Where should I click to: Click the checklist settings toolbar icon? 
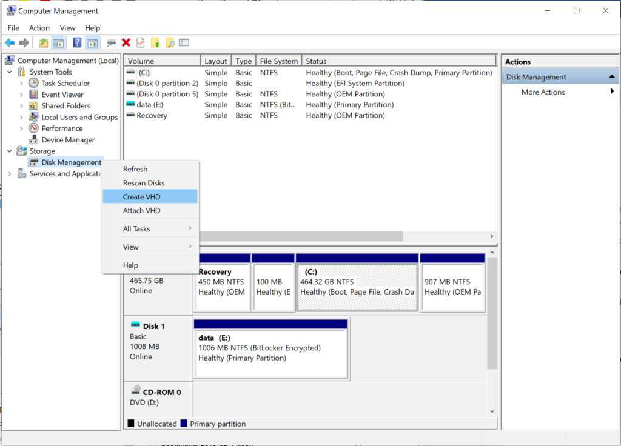pos(184,43)
